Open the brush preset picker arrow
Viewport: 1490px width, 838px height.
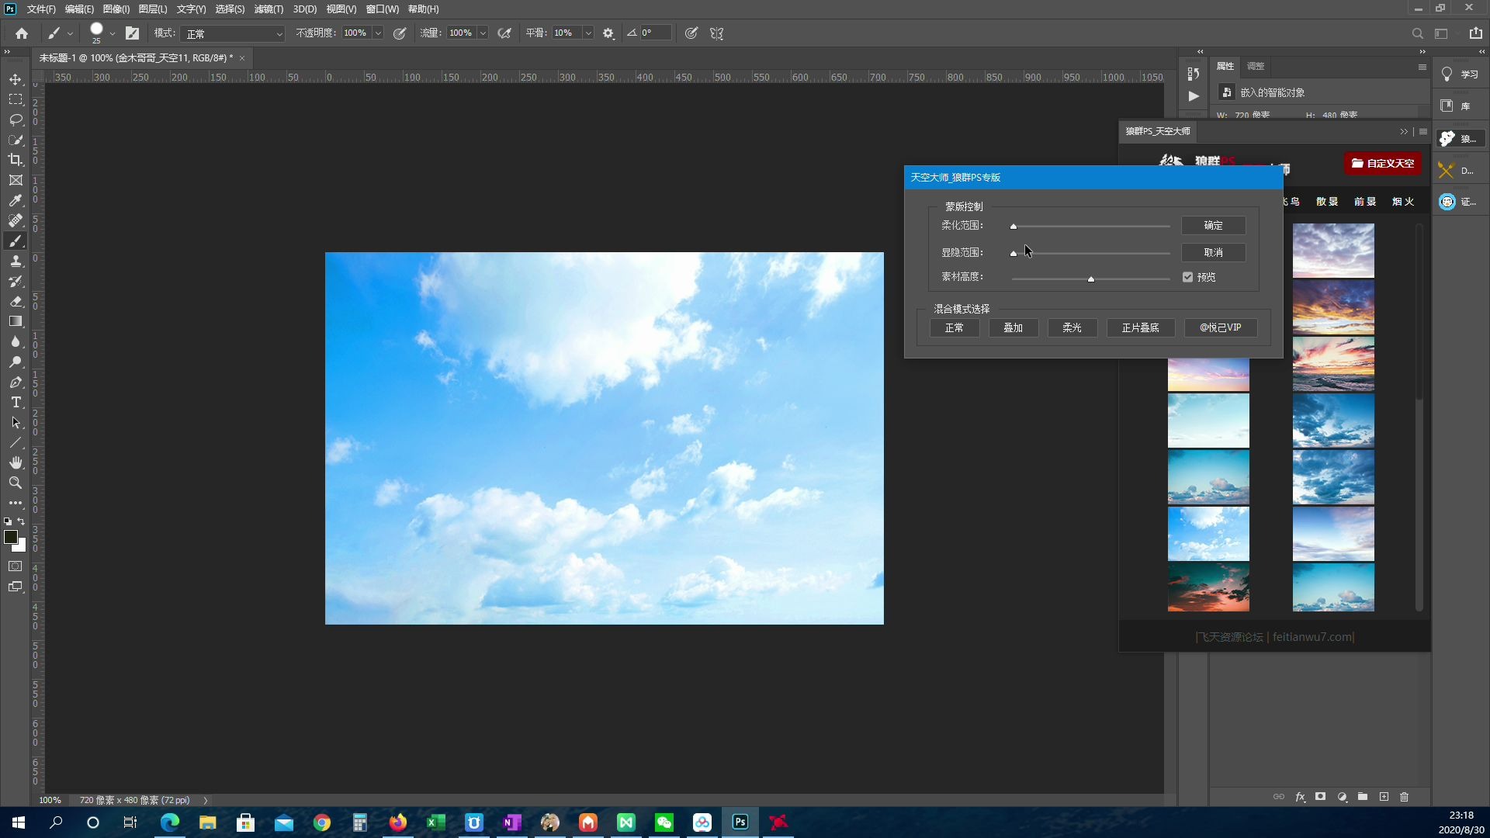[113, 33]
